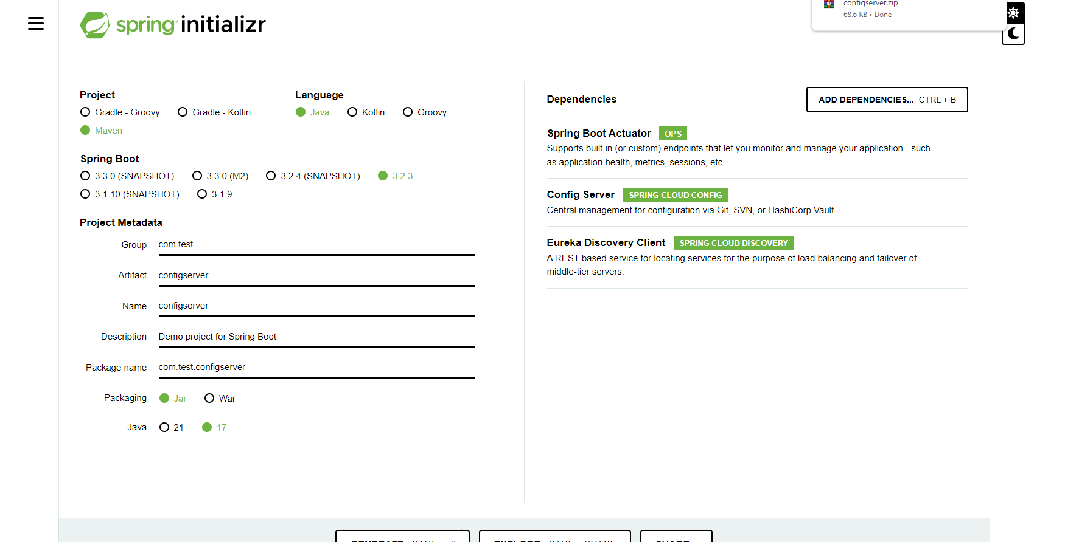Pick Java version 21

pyautogui.click(x=171, y=428)
